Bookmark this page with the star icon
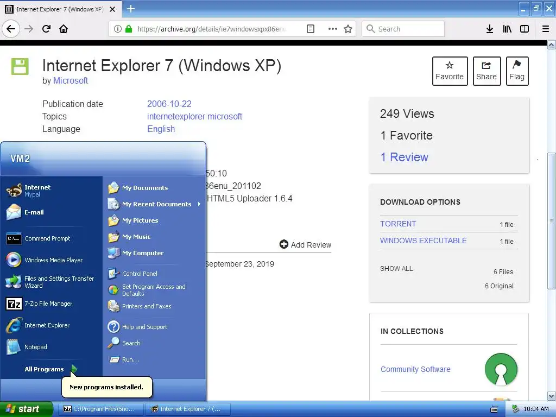556x417 pixels. click(348, 29)
